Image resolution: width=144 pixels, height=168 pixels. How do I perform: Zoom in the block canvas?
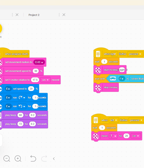18,159
